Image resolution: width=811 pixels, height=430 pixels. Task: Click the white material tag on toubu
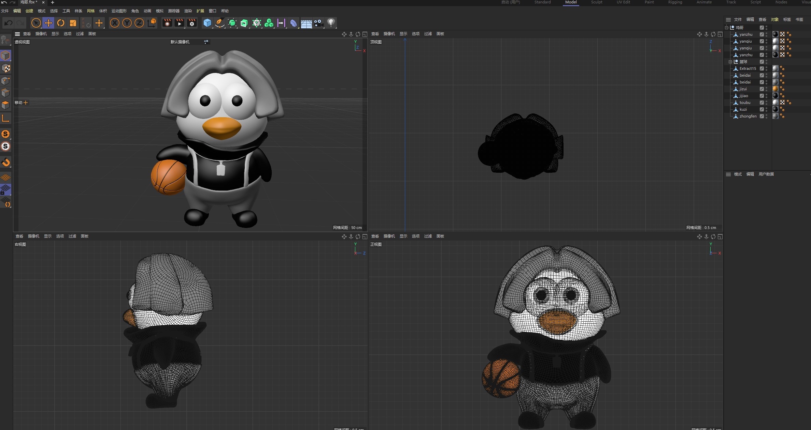(x=776, y=103)
